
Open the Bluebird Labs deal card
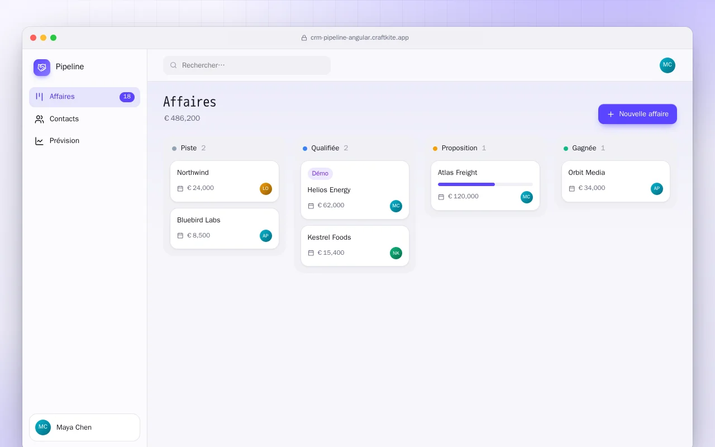point(225,229)
